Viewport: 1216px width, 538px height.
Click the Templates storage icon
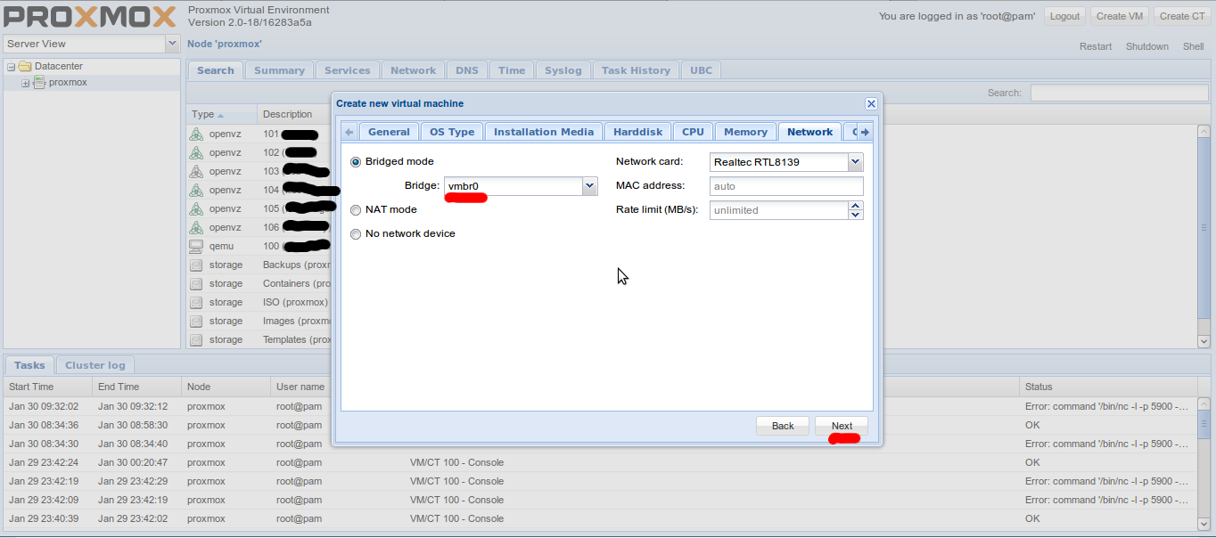point(196,339)
